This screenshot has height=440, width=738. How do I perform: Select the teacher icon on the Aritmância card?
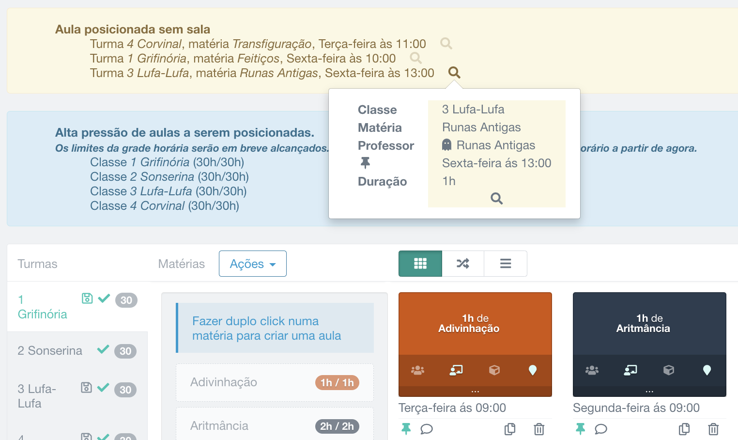pos(630,370)
